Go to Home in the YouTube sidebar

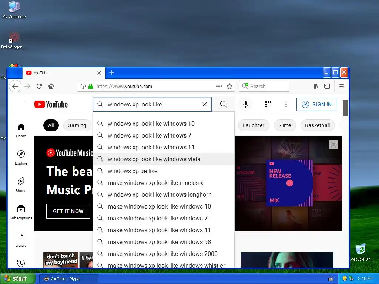[x=21, y=130]
